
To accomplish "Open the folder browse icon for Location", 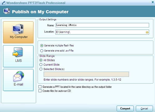I will pyautogui.click(x=147, y=32).
